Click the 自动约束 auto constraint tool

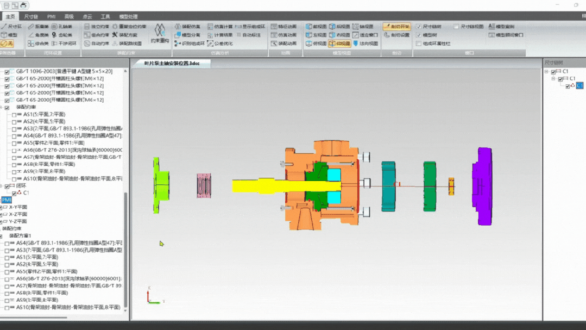click(97, 43)
